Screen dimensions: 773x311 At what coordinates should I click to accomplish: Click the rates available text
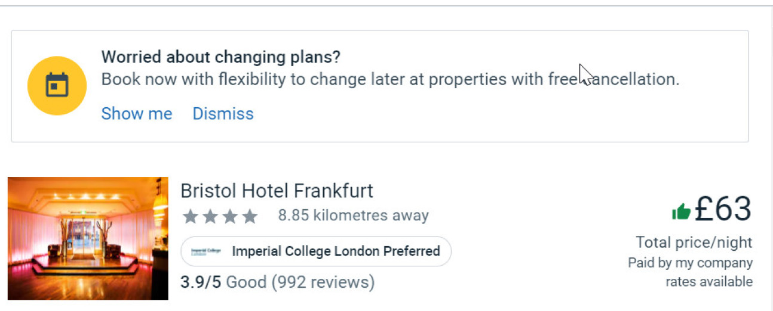[709, 281]
